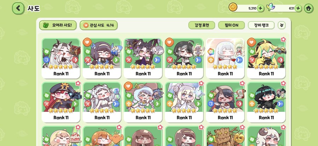Image resolution: width=318 pixels, height=146 pixels.
Task: Toggle heart favorite on the black-haired headband character
Action: tap(87, 42)
